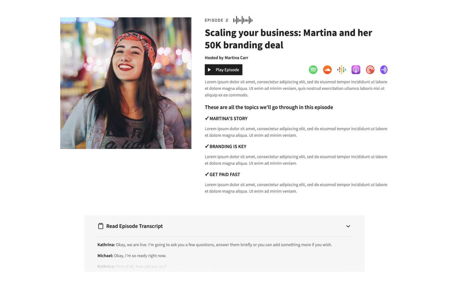
Task: Open the episode on SoundCloud
Action: [327, 70]
